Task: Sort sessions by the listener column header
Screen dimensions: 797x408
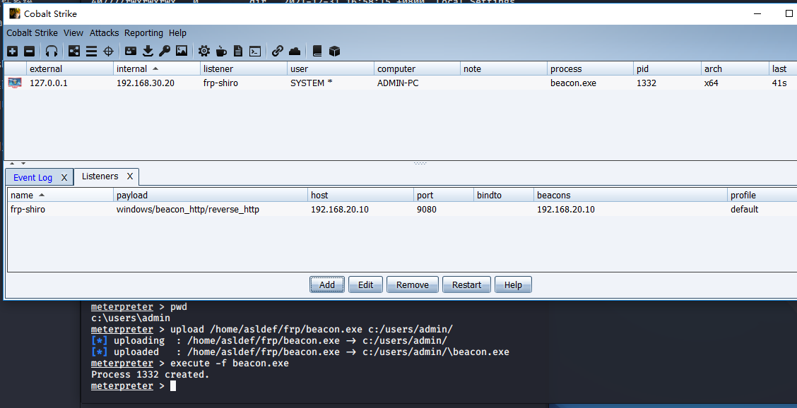Action: 244,68
